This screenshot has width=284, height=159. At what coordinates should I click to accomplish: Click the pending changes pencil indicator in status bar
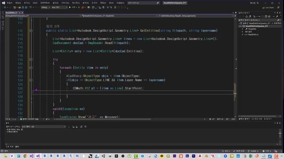[x=239, y=151]
